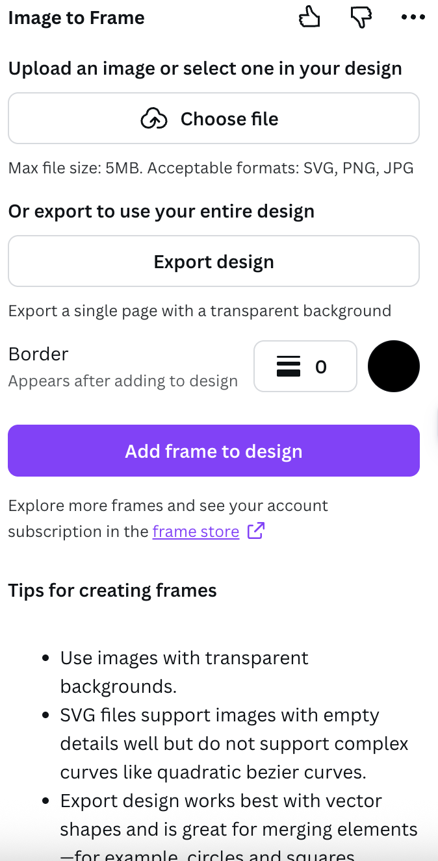Click the thumbs up feedback icon
The image size is (438, 861).
pos(309,18)
